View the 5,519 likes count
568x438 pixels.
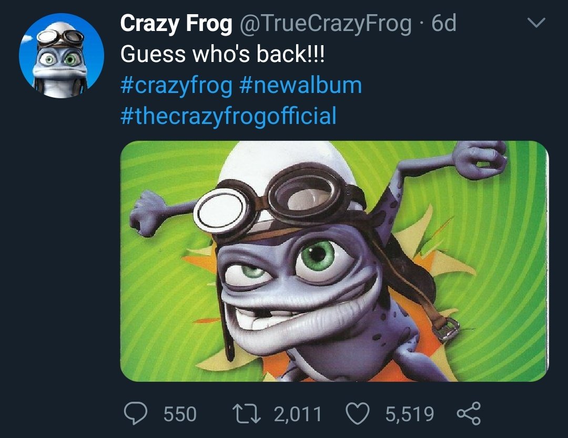[410, 414]
